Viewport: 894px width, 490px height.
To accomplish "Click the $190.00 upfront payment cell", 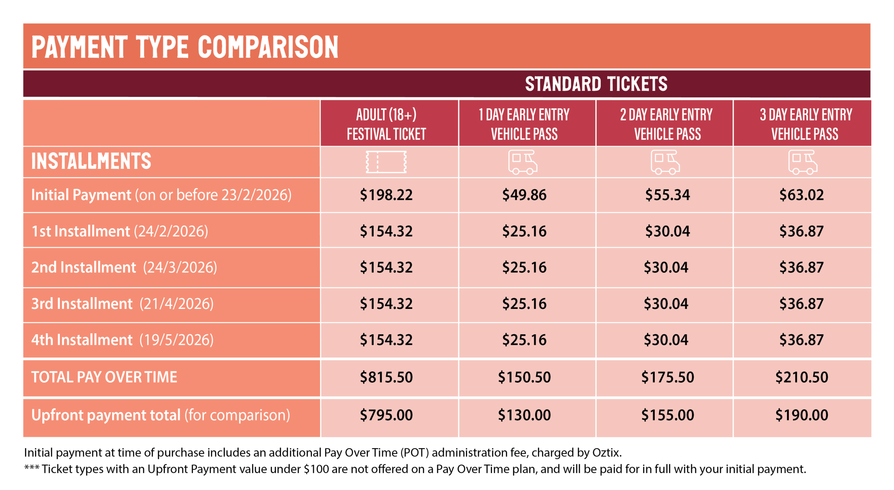I will click(801, 415).
